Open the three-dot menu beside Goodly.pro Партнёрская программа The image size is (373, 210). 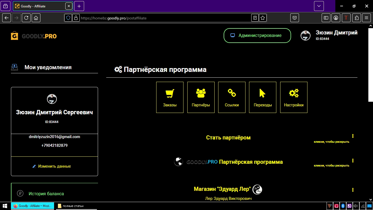pyautogui.click(x=353, y=161)
